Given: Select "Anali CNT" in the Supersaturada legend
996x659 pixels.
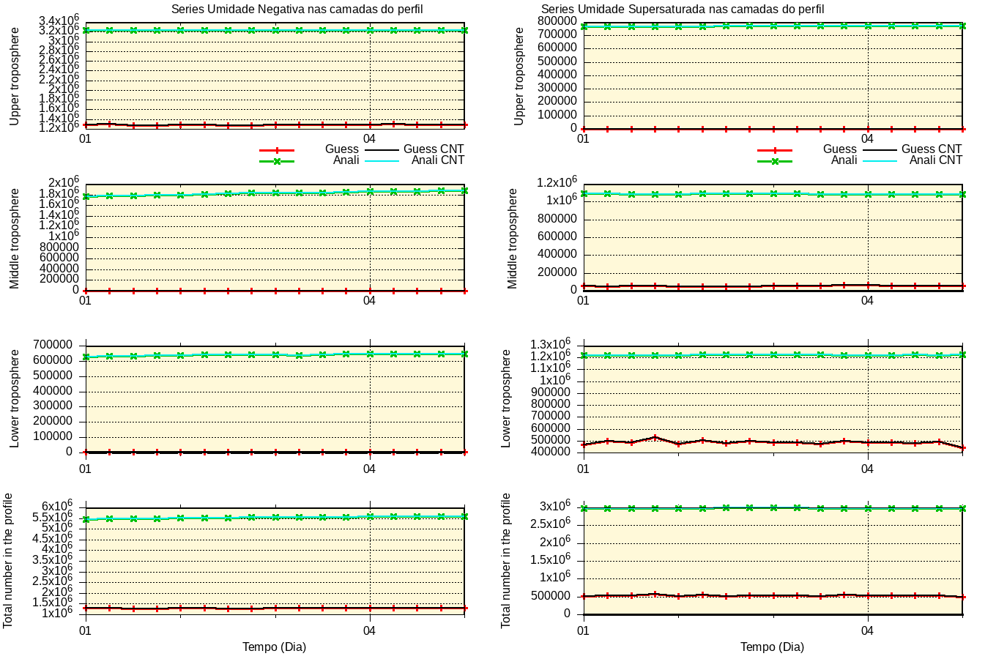Looking at the screenshot, I should coord(936,160).
